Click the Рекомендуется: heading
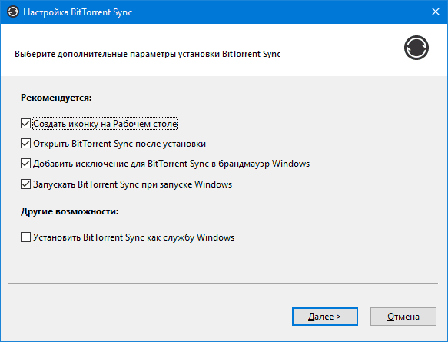 pos(56,98)
